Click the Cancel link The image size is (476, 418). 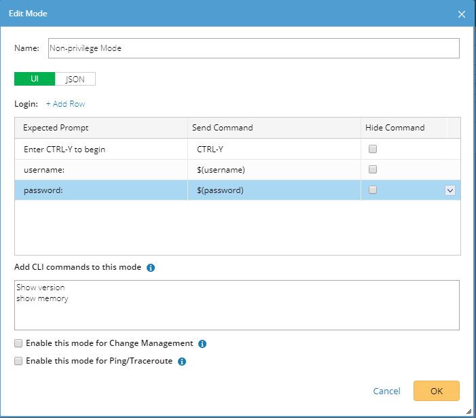(386, 391)
